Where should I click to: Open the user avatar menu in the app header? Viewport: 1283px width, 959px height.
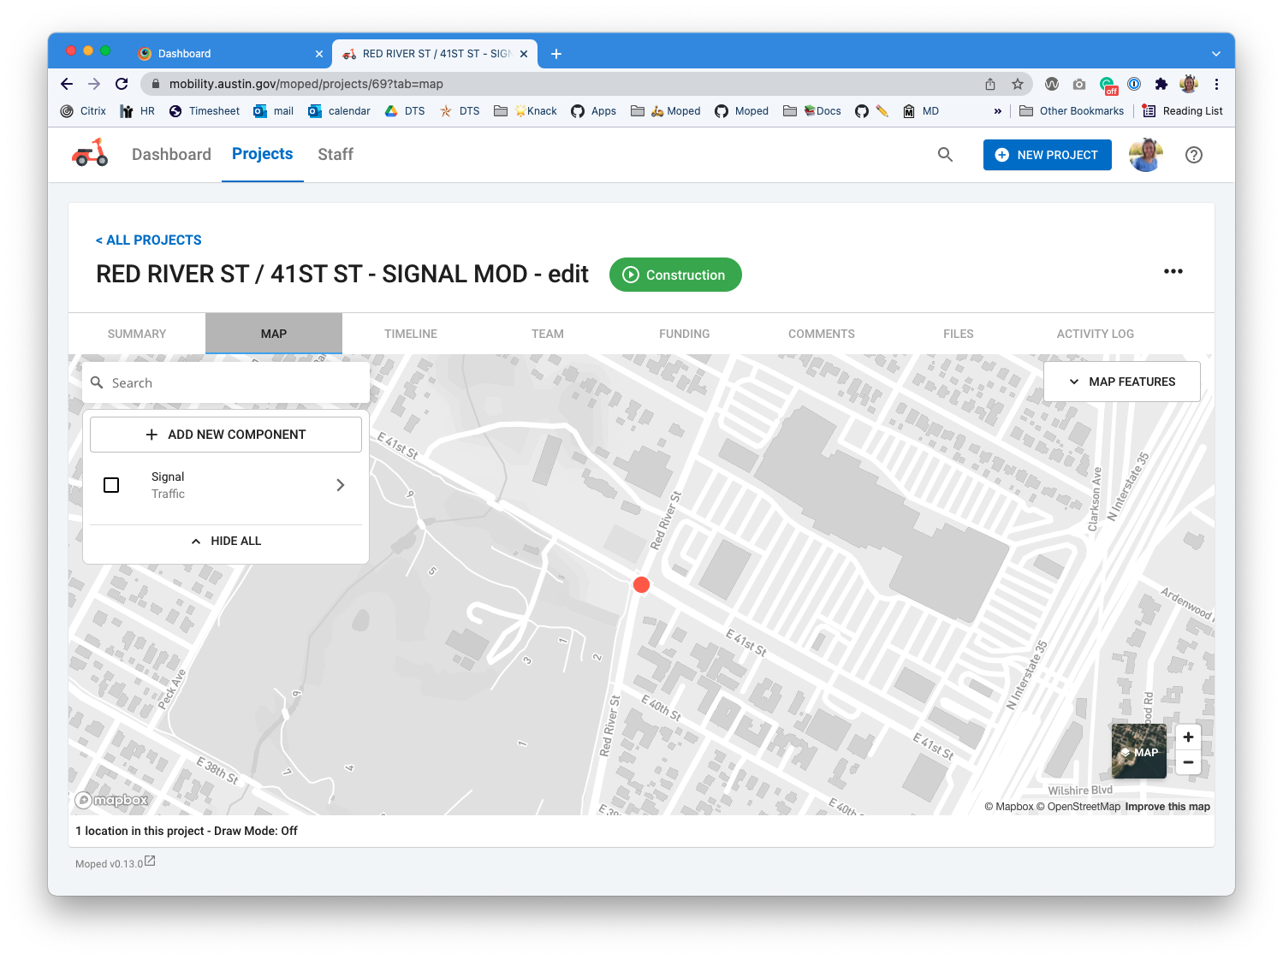[x=1146, y=155]
